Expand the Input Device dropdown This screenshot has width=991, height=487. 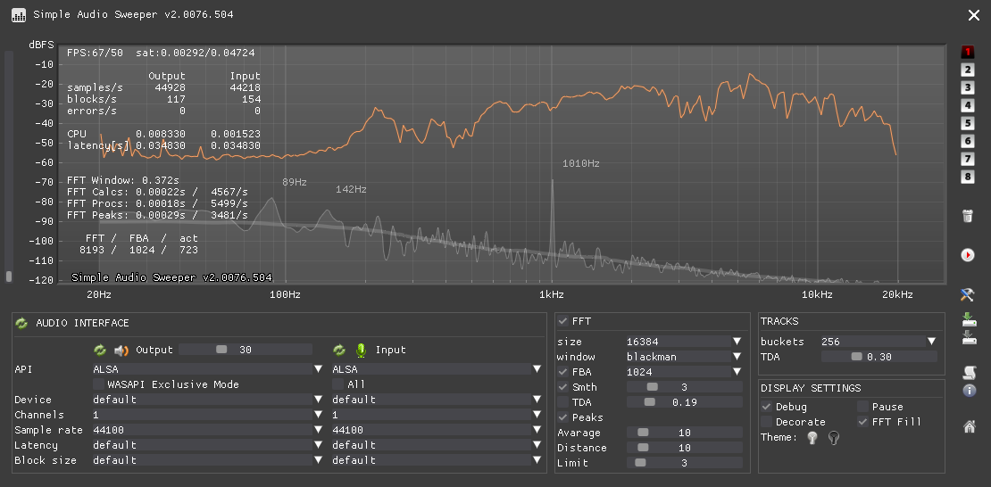pyautogui.click(x=437, y=400)
